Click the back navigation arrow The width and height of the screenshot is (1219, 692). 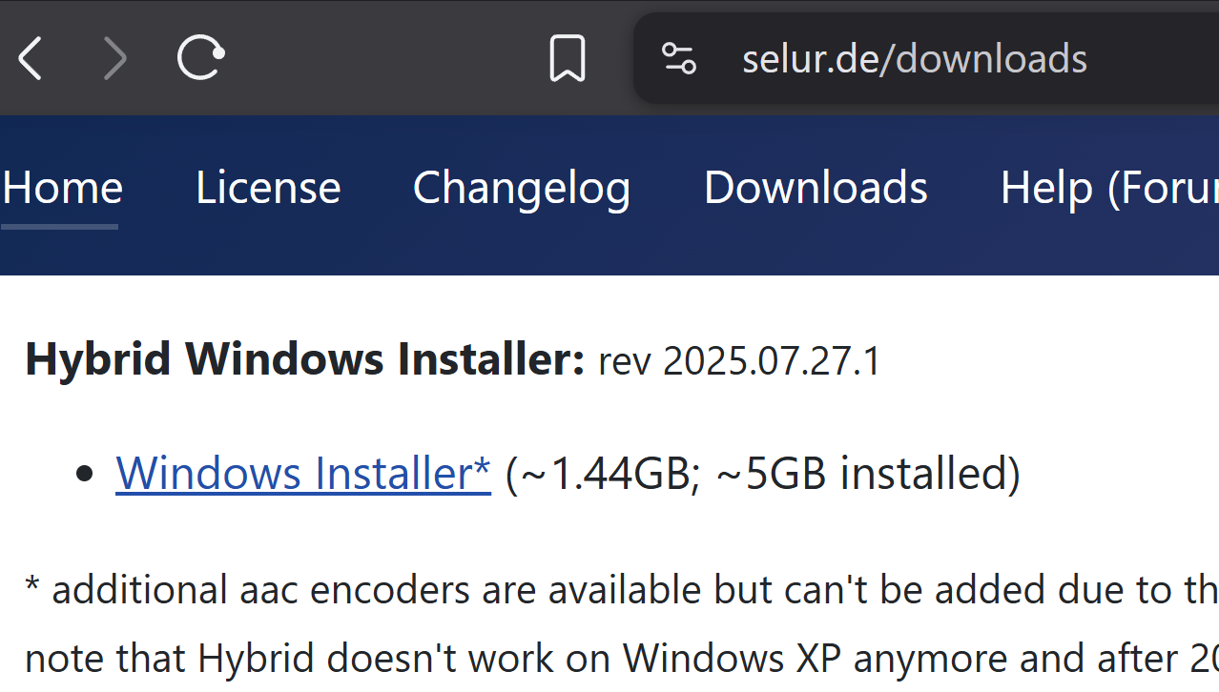tap(29, 57)
